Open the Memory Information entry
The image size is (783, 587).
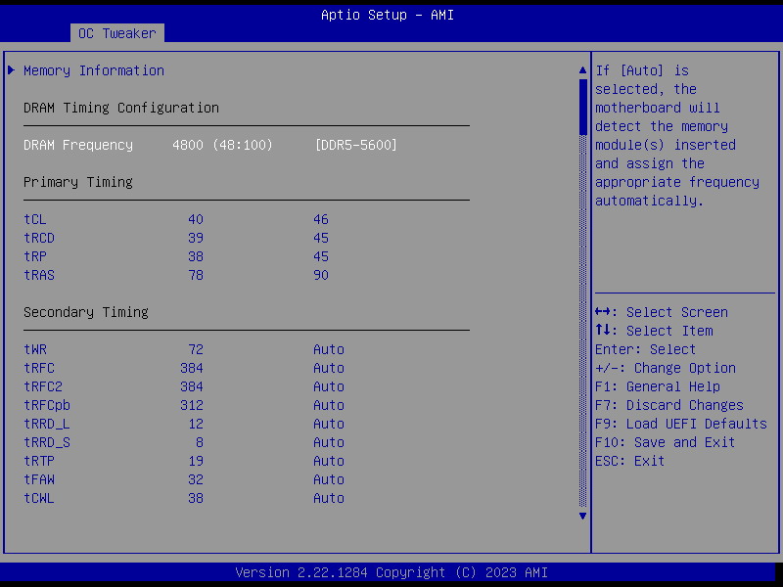(94, 70)
